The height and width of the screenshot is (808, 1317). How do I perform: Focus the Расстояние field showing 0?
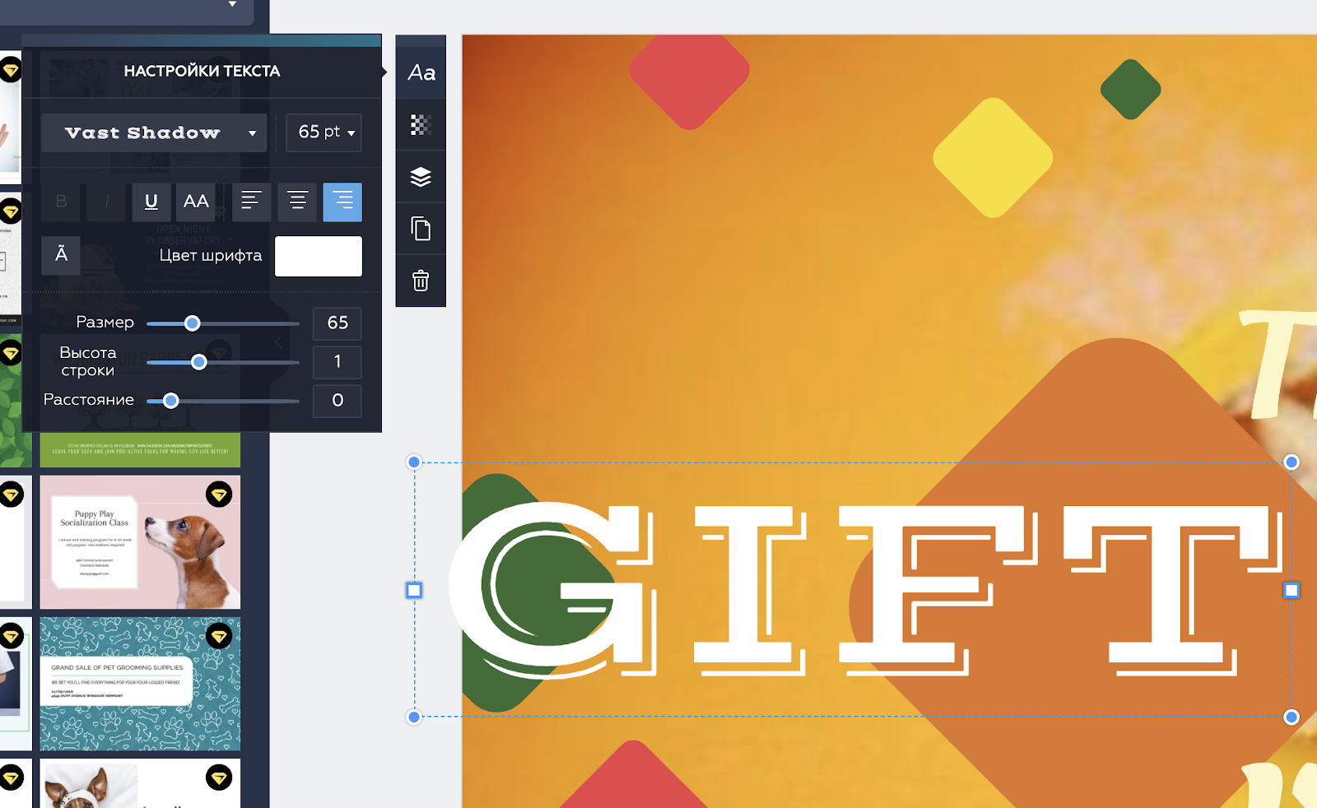point(337,401)
